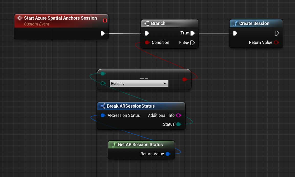Click the equals node lower enum input pin
The height and width of the screenshot is (177, 295).
(x=103, y=83)
